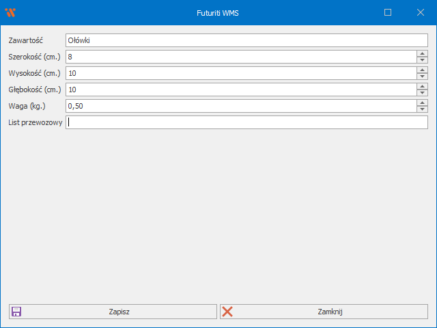437x328 pixels.
Task: Increase Waga value with up arrow
Action: click(423, 102)
